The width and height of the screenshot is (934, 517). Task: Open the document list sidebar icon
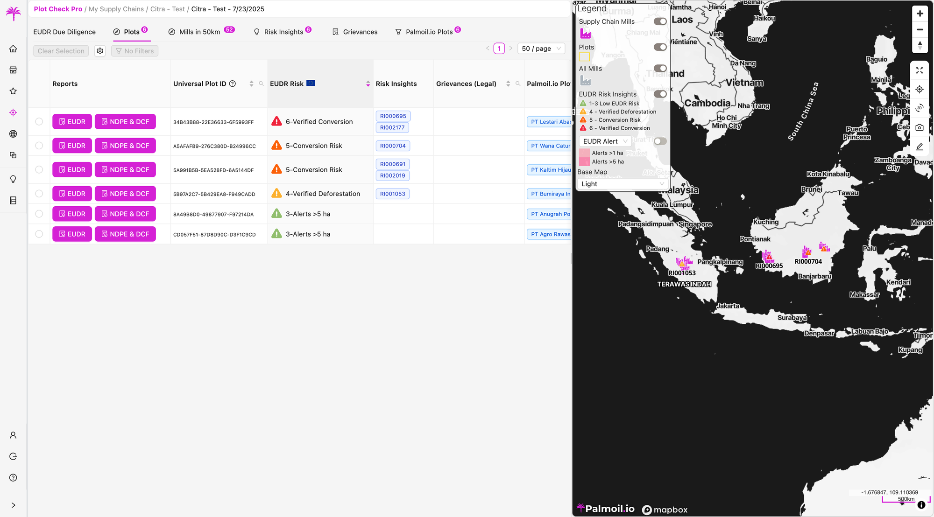[x=13, y=200]
